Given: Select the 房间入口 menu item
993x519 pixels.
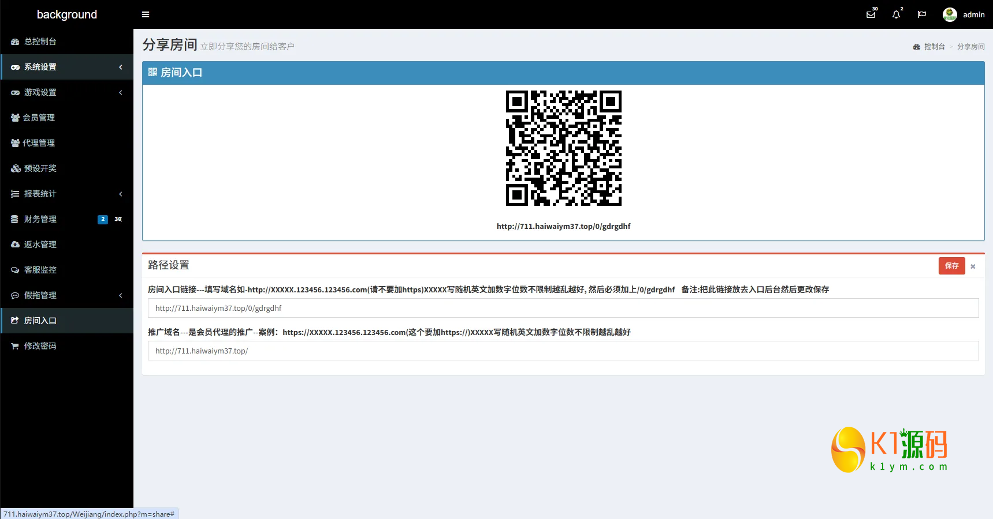Looking at the screenshot, I should [67, 321].
